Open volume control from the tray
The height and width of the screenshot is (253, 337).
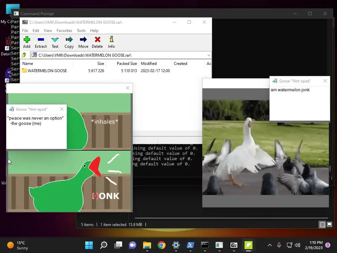point(298,245)
